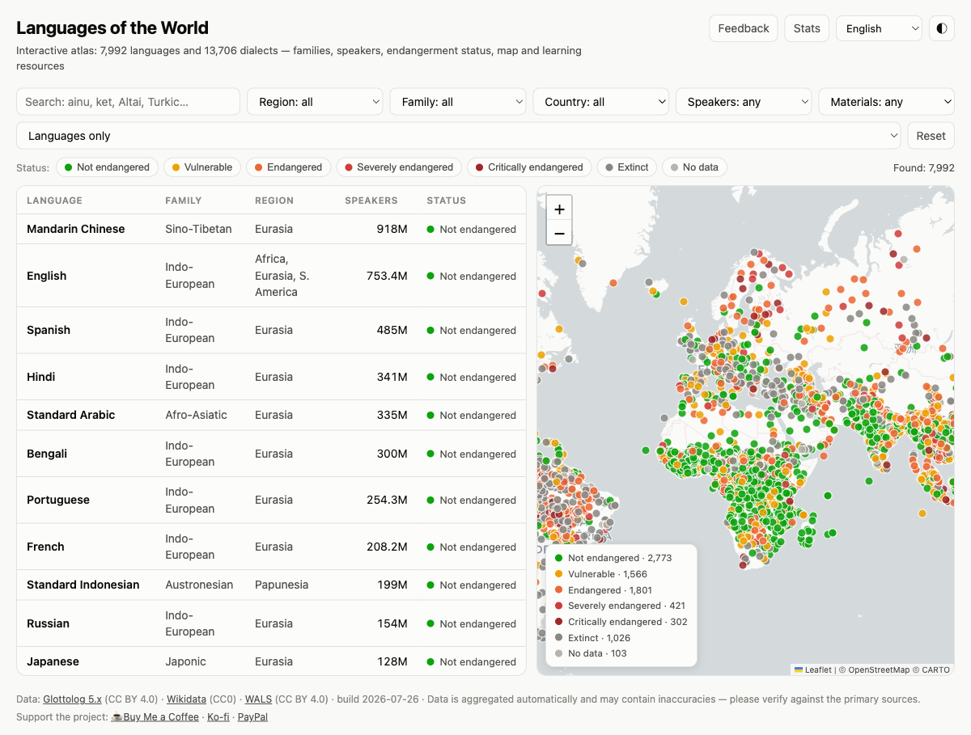Select the Spanish language row
The width and height of the screenshot is (971, 735).
click(x=271, y=330)
